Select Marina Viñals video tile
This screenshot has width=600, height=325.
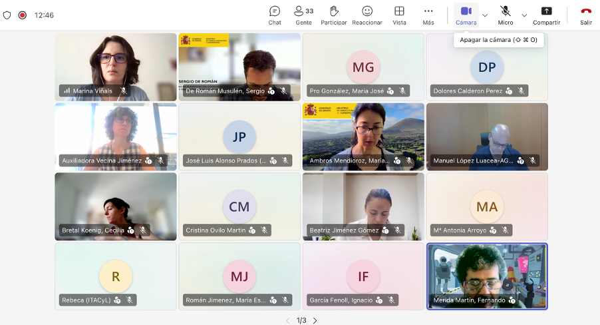click(116, 67)
